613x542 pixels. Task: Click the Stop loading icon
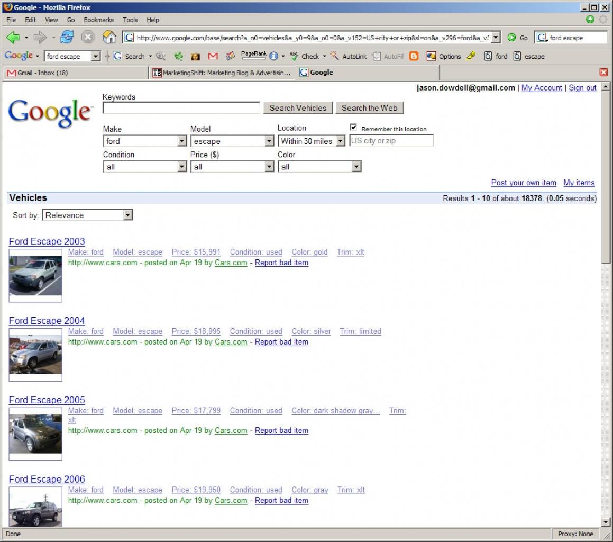[x=88, y=37]
